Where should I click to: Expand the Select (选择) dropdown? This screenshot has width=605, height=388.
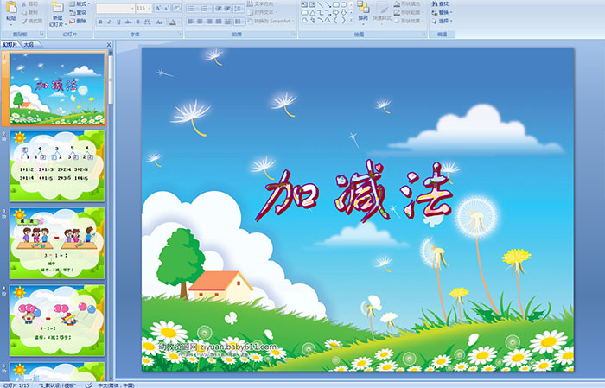[443, 22]
